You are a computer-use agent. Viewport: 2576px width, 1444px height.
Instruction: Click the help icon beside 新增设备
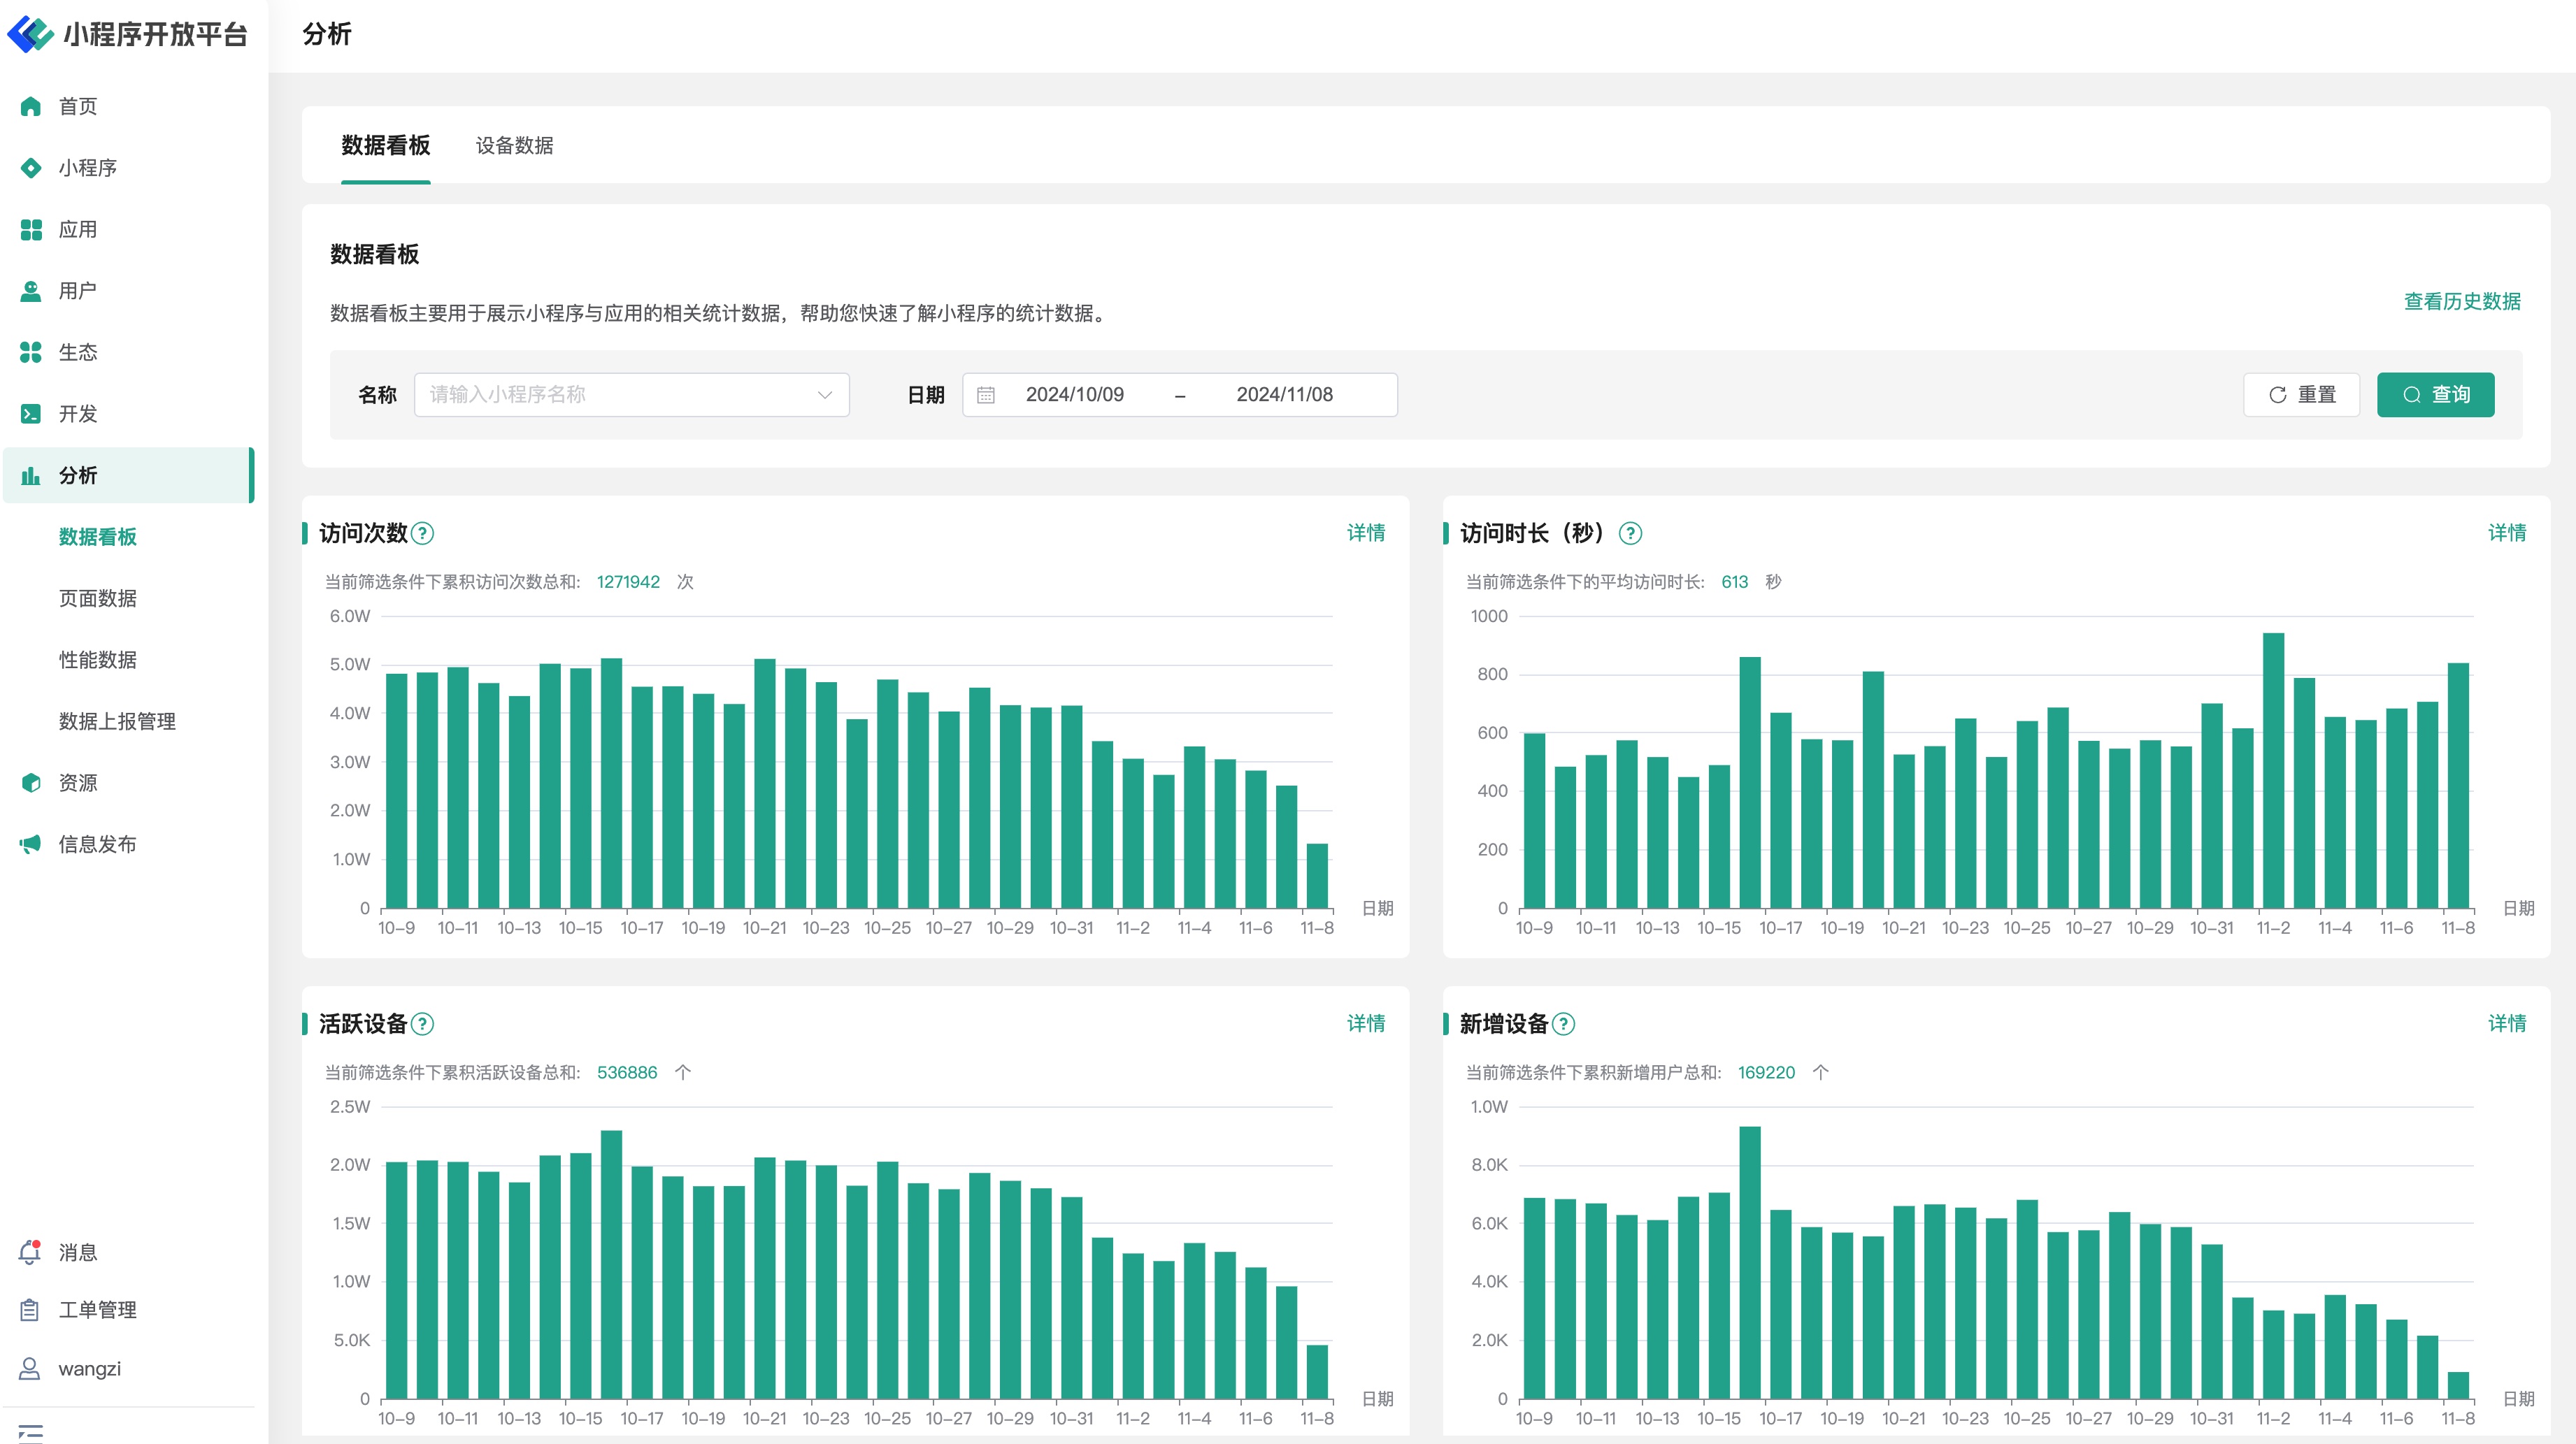point(1564,1025)
